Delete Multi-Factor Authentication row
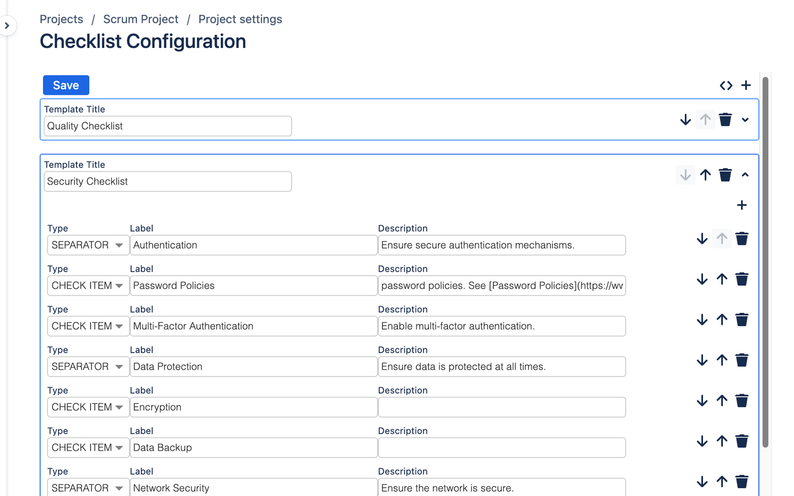 tap(742, 320)
